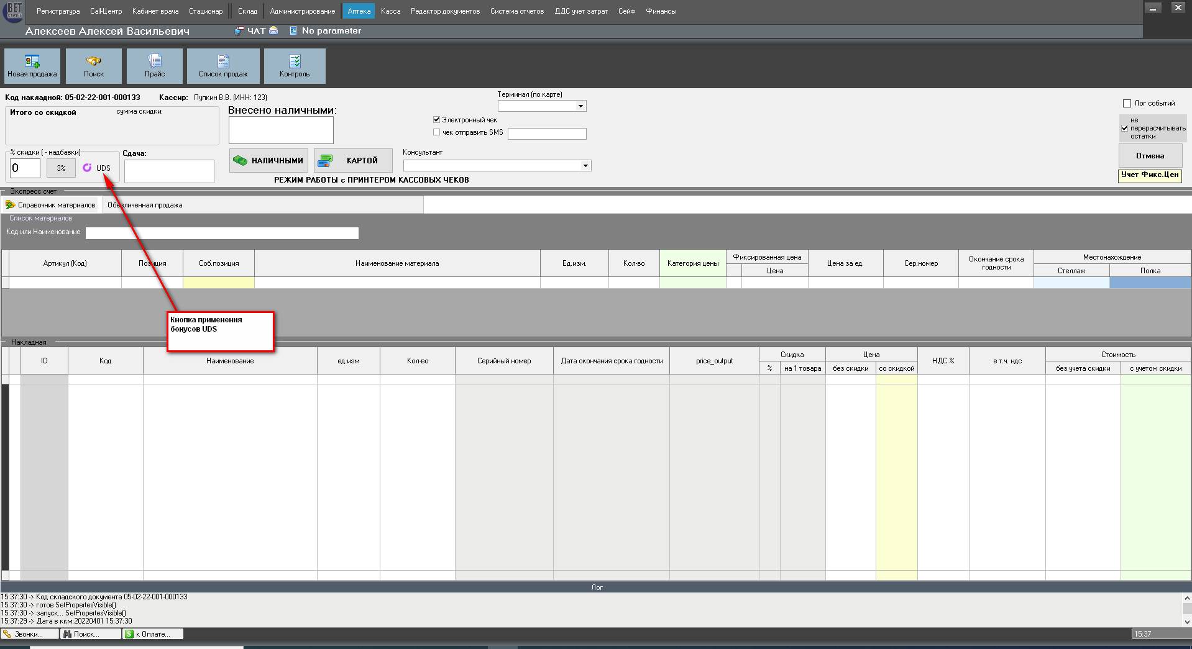Expand the Консультант dropdown
The width and height of the screenshot is (1192, 649).
(585, 166)
